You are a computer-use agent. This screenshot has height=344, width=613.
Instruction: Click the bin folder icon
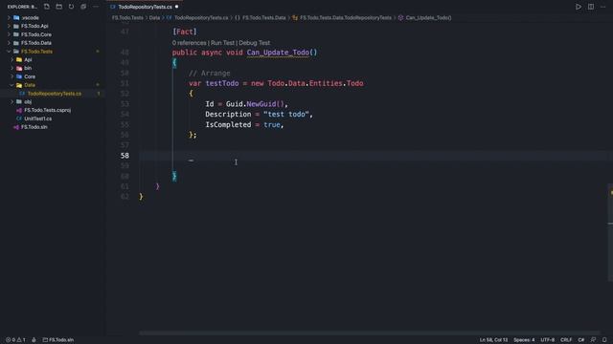point(19,68)
